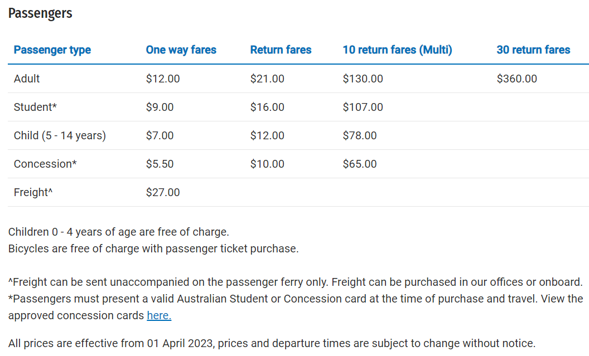Select the Student $107.00 multi fare
Image resolution: width=589 pixels, height=356 pixels.
click(x=363, y=107)
